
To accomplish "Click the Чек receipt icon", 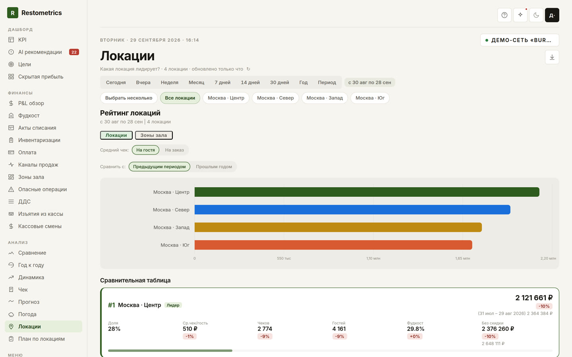I will (x=11, y=290).
